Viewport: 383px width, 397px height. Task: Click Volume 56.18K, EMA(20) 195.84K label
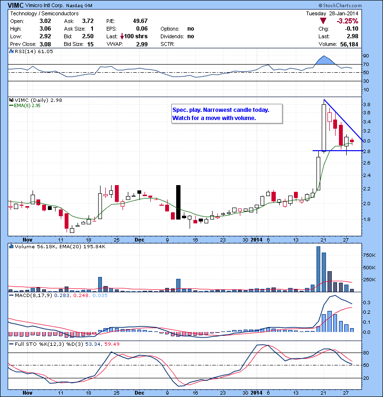click(60, 246)
